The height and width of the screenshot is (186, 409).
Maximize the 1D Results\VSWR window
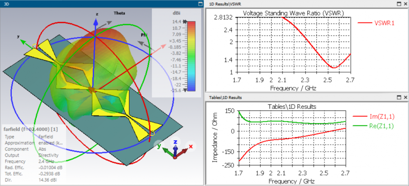pyautogui.click(x=399, y=4)
